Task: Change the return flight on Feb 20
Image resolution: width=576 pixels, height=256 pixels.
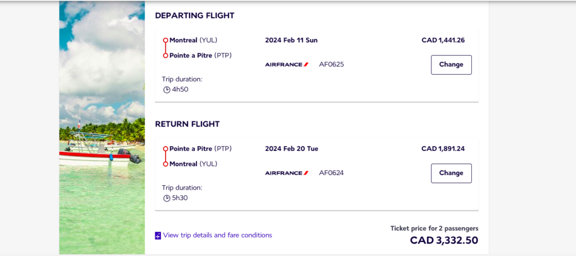Action: (451, 173)
